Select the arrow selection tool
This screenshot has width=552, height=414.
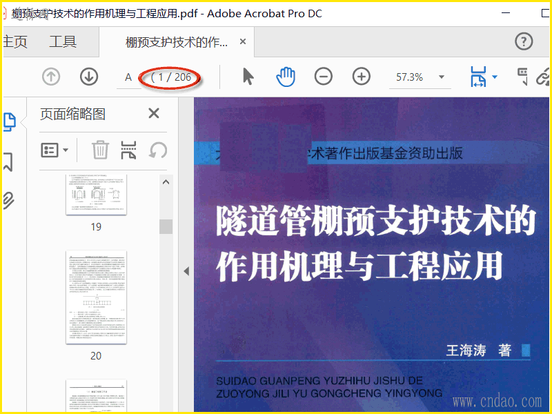click(x=248, y=77)
